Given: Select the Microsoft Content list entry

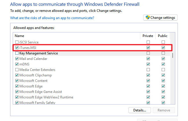Looking at the screenshot, I should pyautogui.click(x=33, y=81).
